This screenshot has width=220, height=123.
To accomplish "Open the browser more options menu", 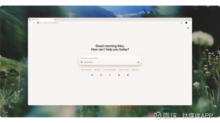I will coord(190,23).
